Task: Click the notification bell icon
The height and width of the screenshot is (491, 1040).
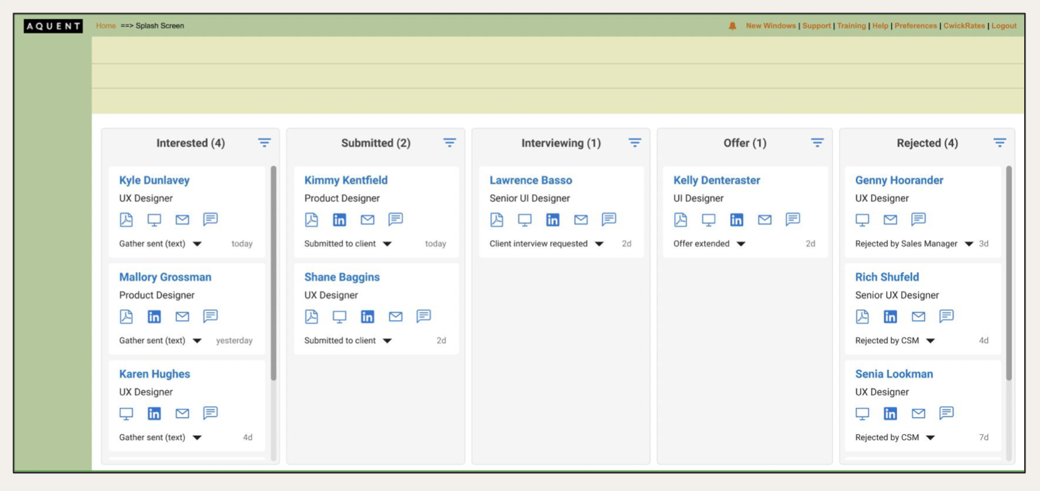Action: pos(732,26)
